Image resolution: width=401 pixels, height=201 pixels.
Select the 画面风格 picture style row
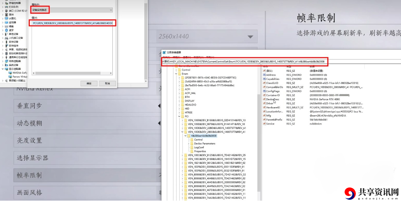click(x=88, y=192)
